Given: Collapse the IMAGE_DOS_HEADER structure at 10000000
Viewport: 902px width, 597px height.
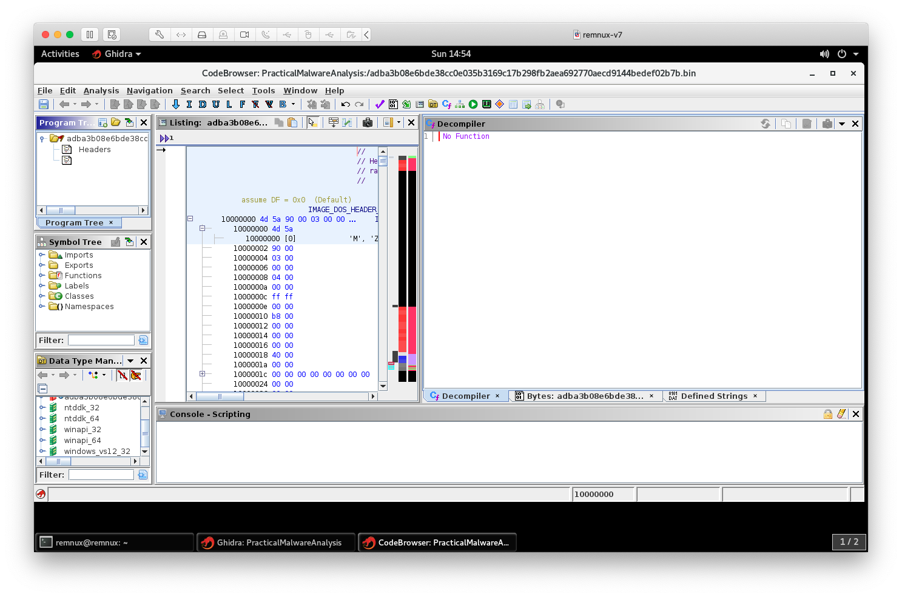Looking at the screenshot, I should pyautogui.click(x=189, y=219).
